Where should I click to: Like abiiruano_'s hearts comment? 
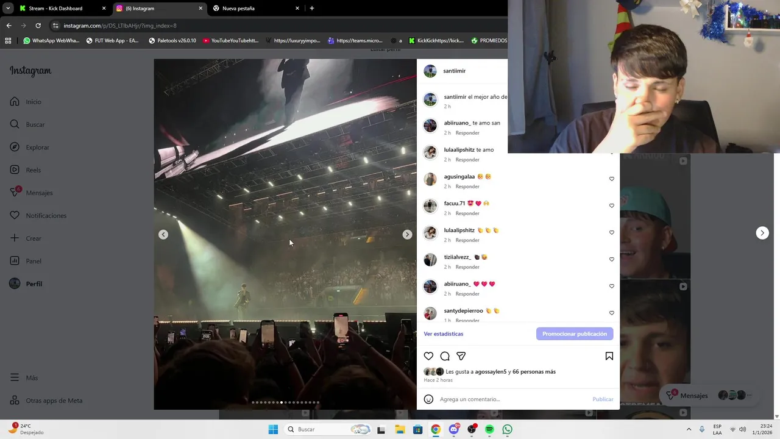(612, 286)
